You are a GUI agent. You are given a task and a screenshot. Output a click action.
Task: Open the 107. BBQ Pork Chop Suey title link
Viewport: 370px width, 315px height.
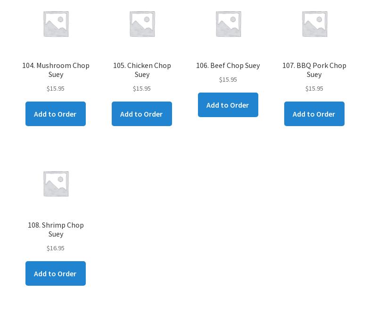point(314,69)
